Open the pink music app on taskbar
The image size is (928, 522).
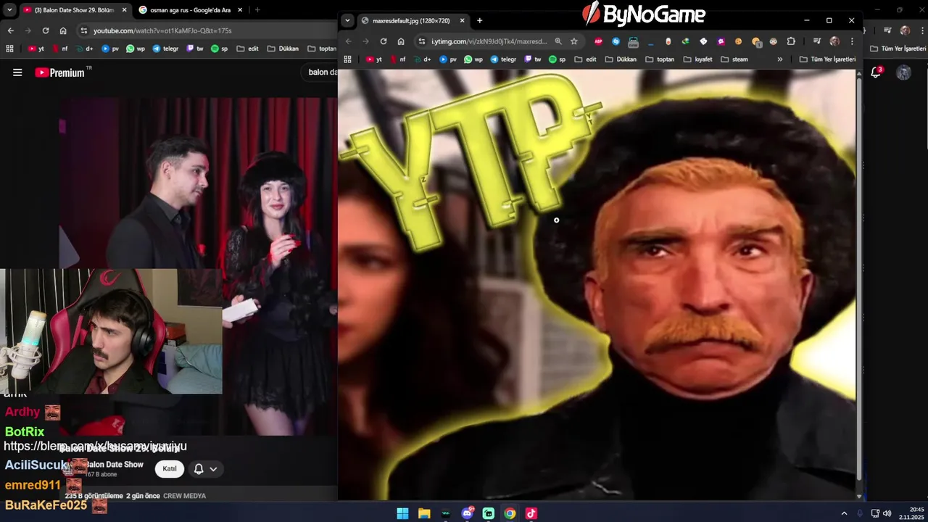(531, 513)
